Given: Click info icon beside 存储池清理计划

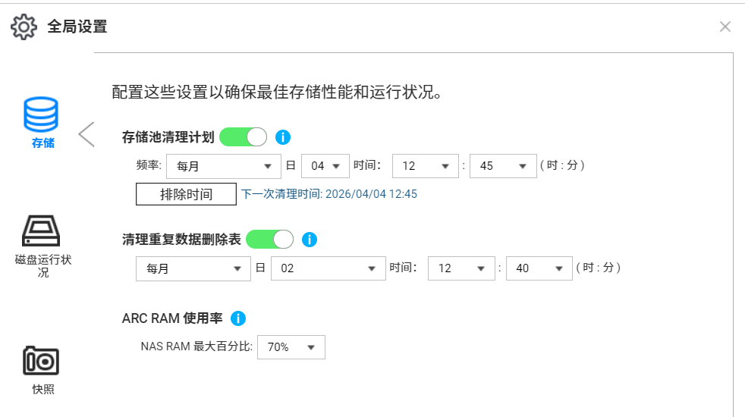Looking at the screenshot, I should point(283,137).
